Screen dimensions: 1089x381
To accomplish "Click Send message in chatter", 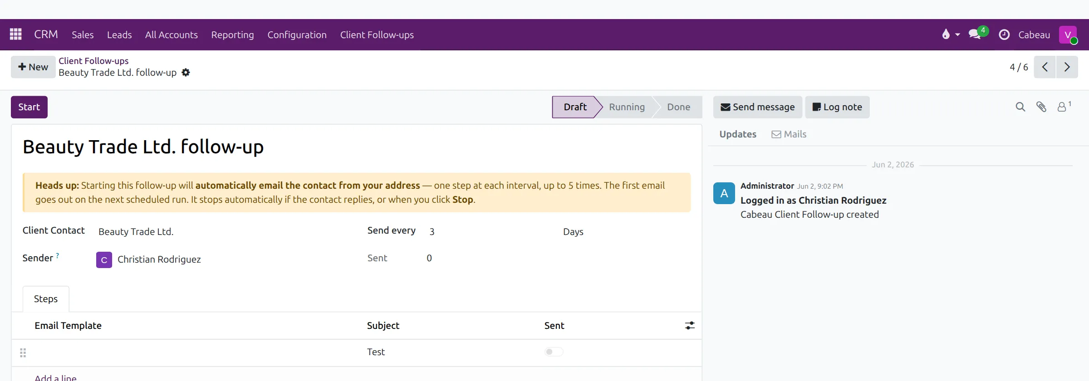I will point(758,107).
